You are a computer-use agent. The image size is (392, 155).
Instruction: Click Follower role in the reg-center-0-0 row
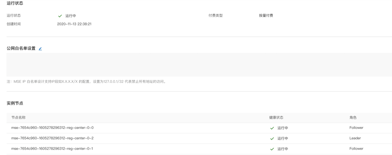[356, 128]
